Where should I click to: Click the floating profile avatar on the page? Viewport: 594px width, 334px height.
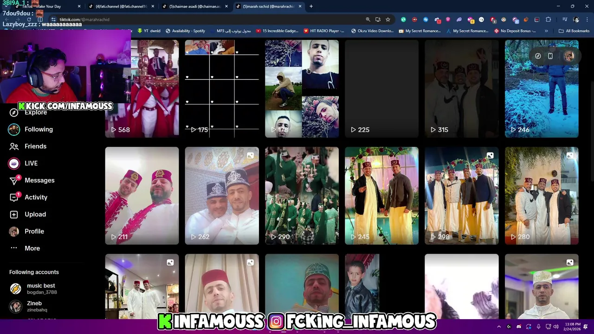click(569, 56)
